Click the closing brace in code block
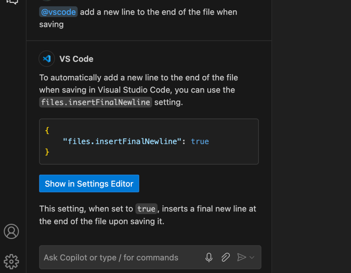This screenshot has width=351, height=273. [x=47, y=152]
